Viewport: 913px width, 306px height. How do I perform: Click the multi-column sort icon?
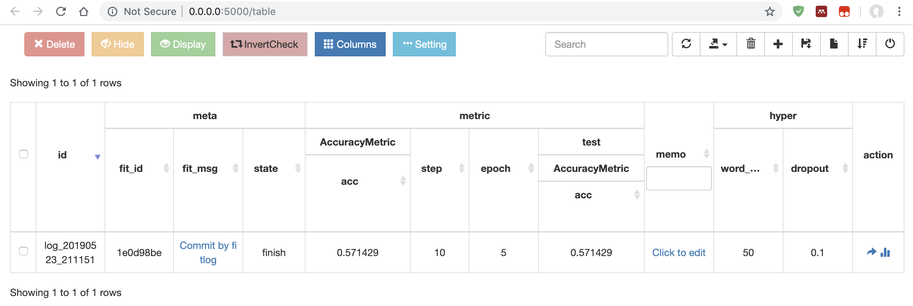pyautogui.click(x=862, y=44)
